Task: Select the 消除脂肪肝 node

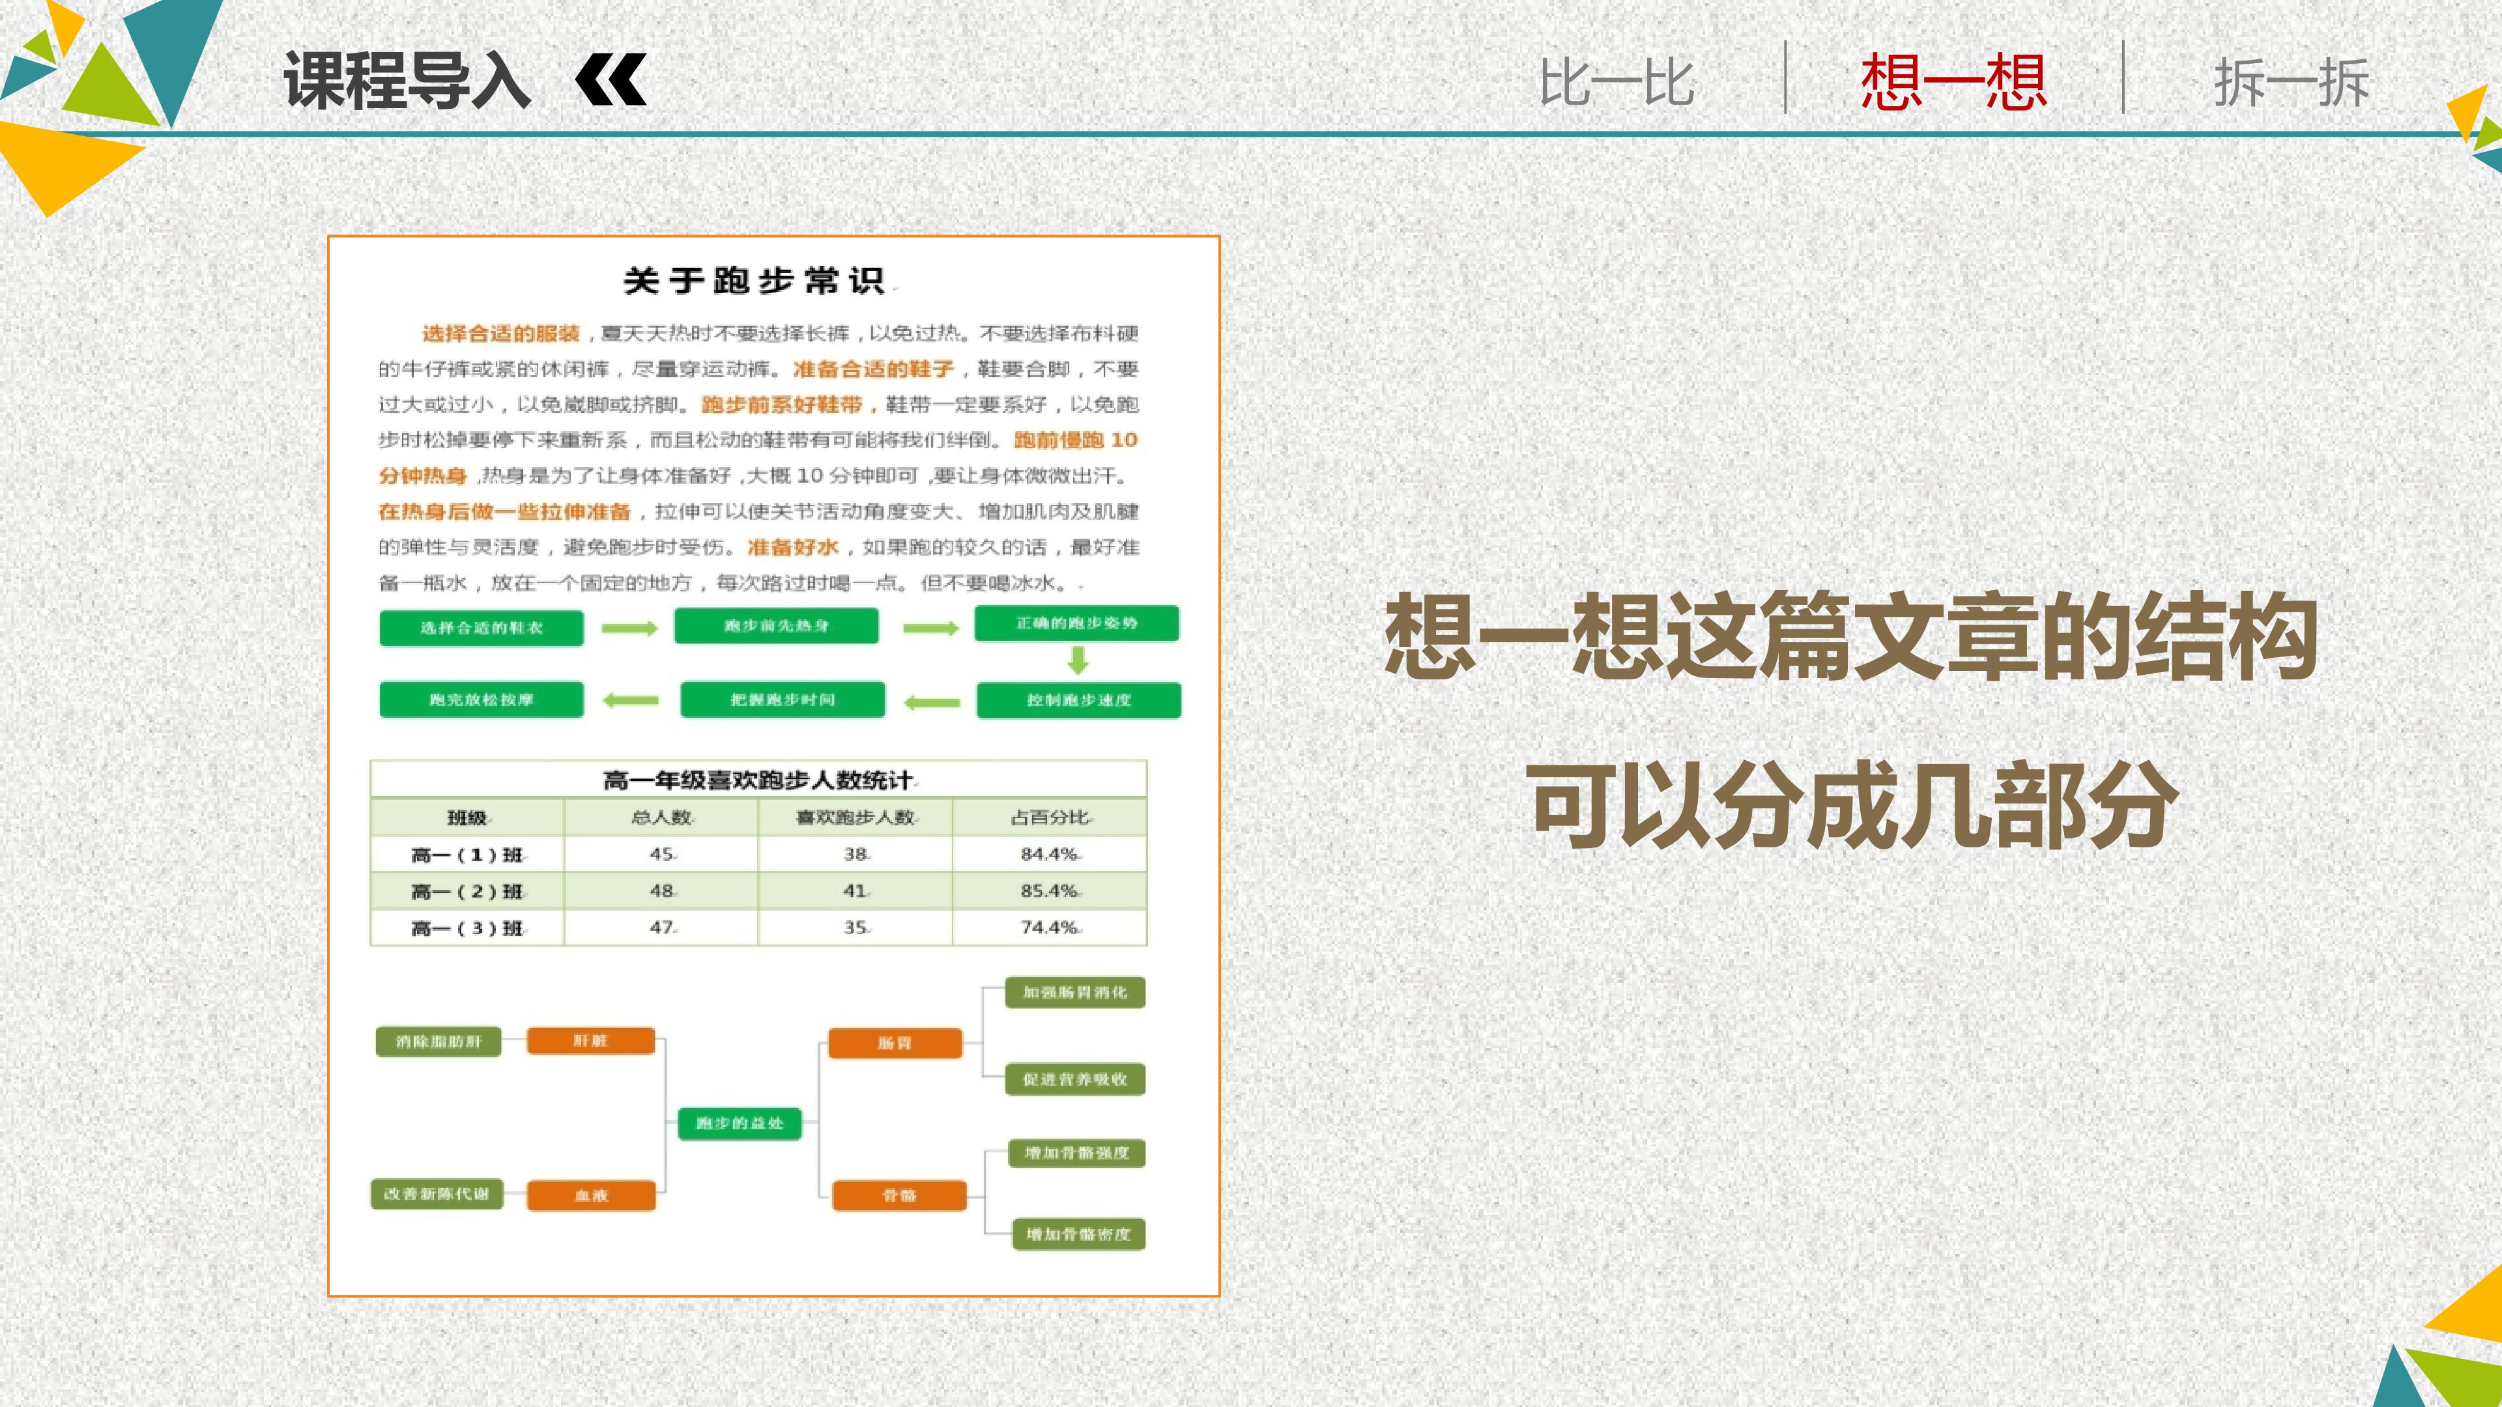Action: (438, 1041)
